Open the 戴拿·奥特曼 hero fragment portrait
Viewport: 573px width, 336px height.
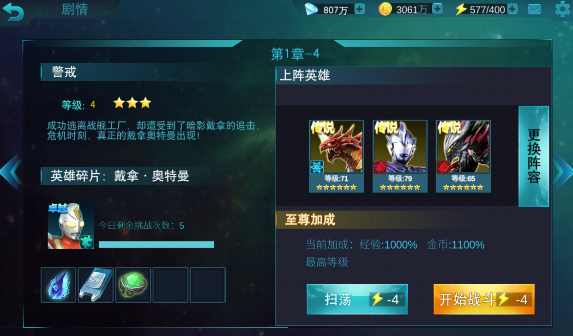tap(71, 226)
